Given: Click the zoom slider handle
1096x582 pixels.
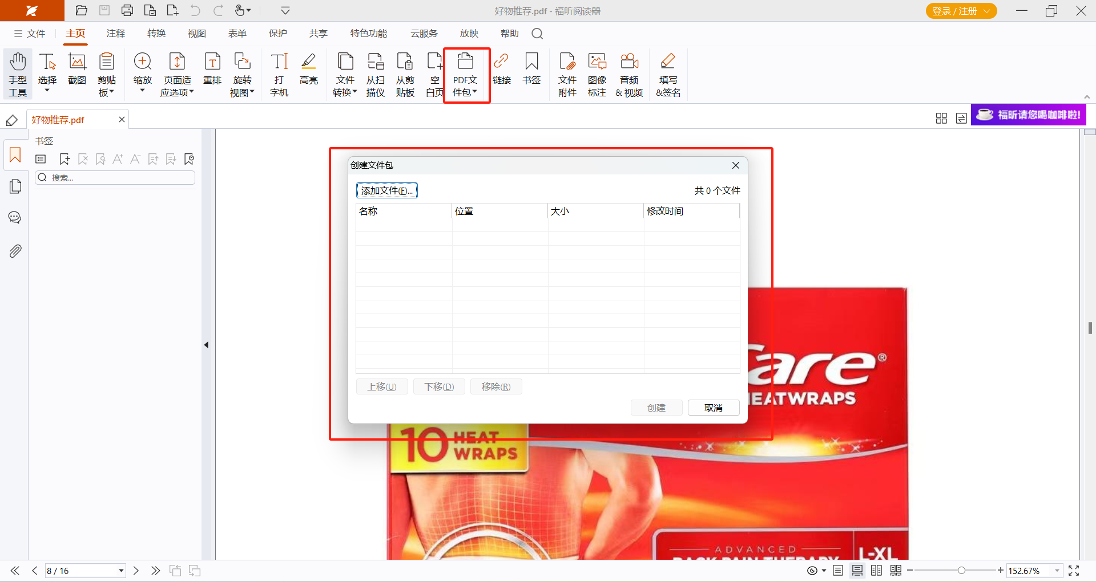Looking at the screenshot, I should coord(961,571).
